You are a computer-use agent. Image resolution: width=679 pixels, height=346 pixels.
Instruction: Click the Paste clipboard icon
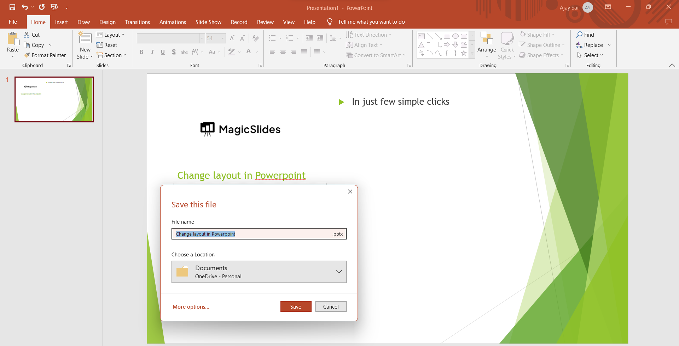coord(13,39)
